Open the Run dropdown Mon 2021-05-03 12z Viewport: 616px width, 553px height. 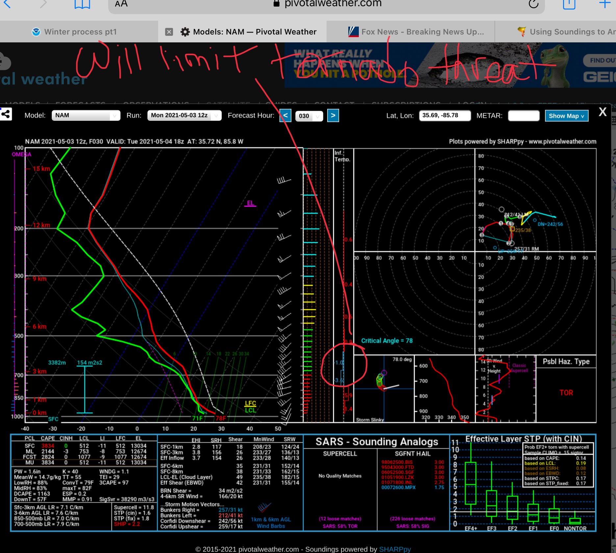pos(185,115)
